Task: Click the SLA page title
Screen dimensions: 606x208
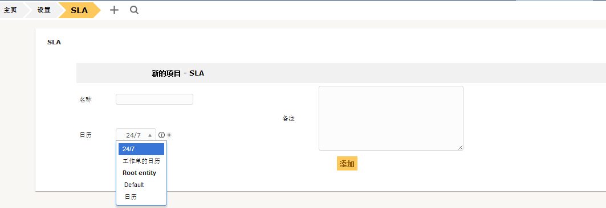Action: point(54,43)
